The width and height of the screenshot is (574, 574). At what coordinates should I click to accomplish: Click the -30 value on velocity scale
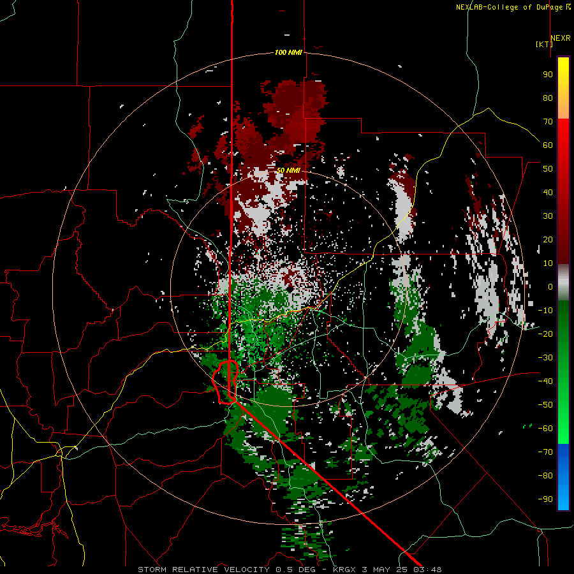[x=545, y=358]
